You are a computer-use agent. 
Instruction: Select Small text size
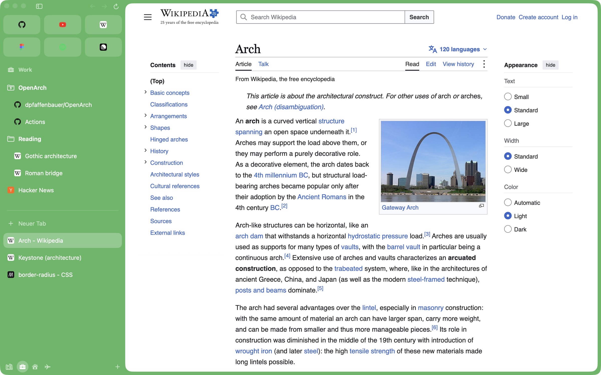508,96
